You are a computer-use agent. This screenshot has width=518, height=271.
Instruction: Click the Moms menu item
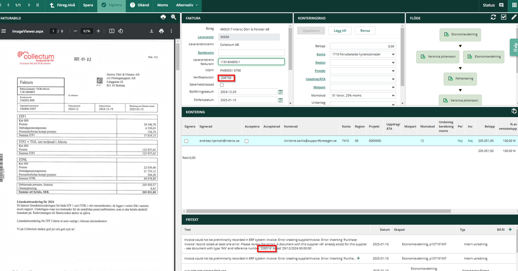click(162, 5)
